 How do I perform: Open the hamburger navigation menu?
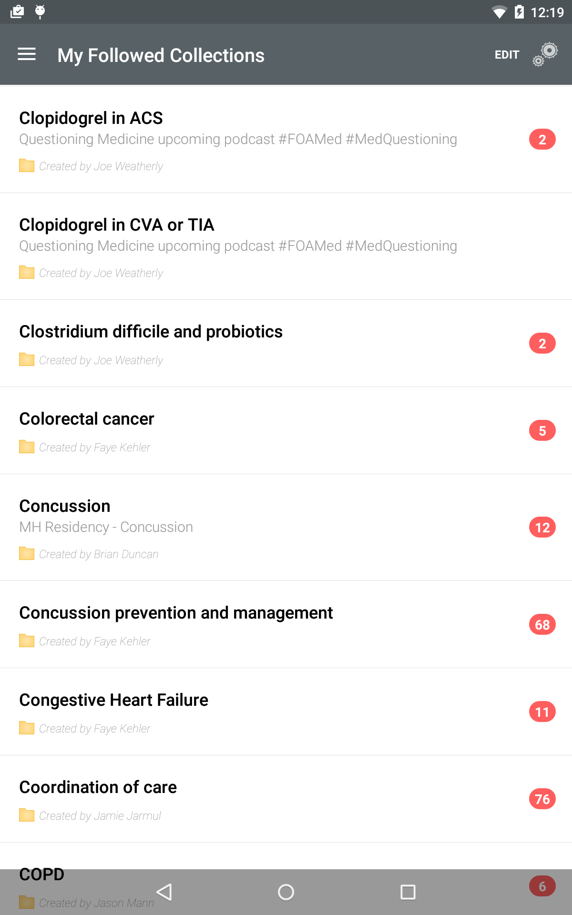point(27,55)
